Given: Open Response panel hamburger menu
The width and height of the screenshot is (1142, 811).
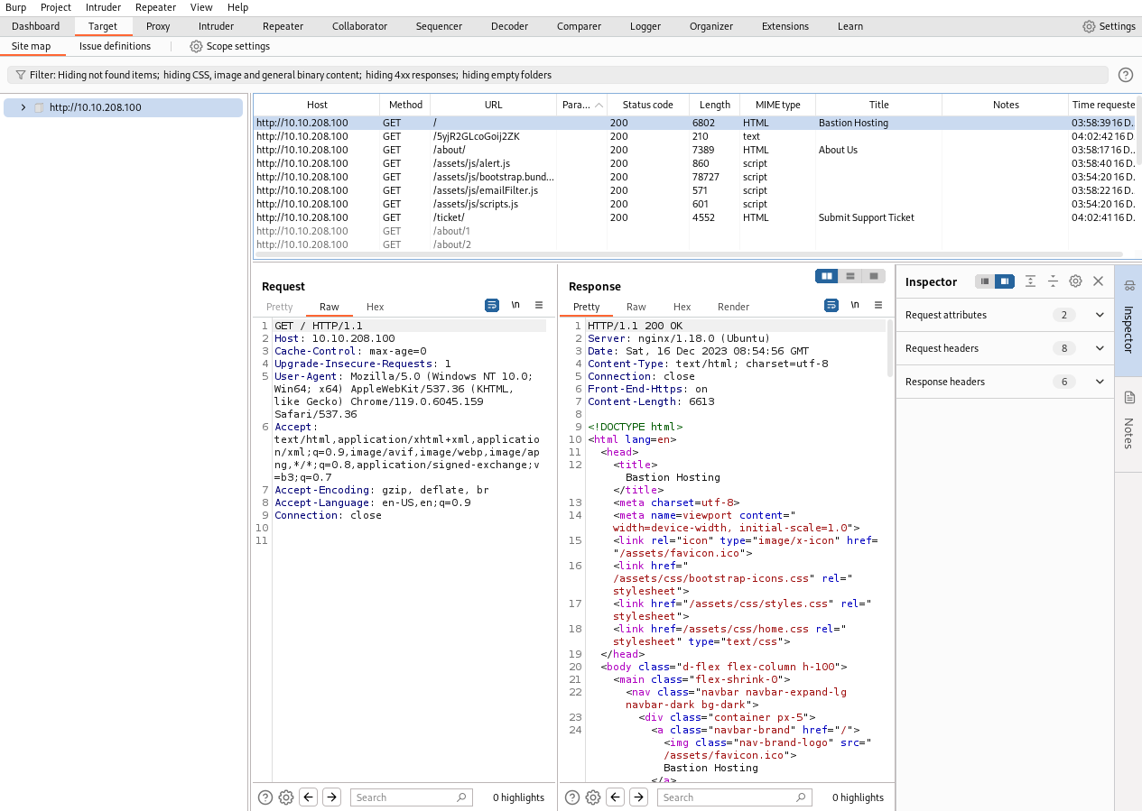Looking at the screenshot, I should (x=878, y=306).
